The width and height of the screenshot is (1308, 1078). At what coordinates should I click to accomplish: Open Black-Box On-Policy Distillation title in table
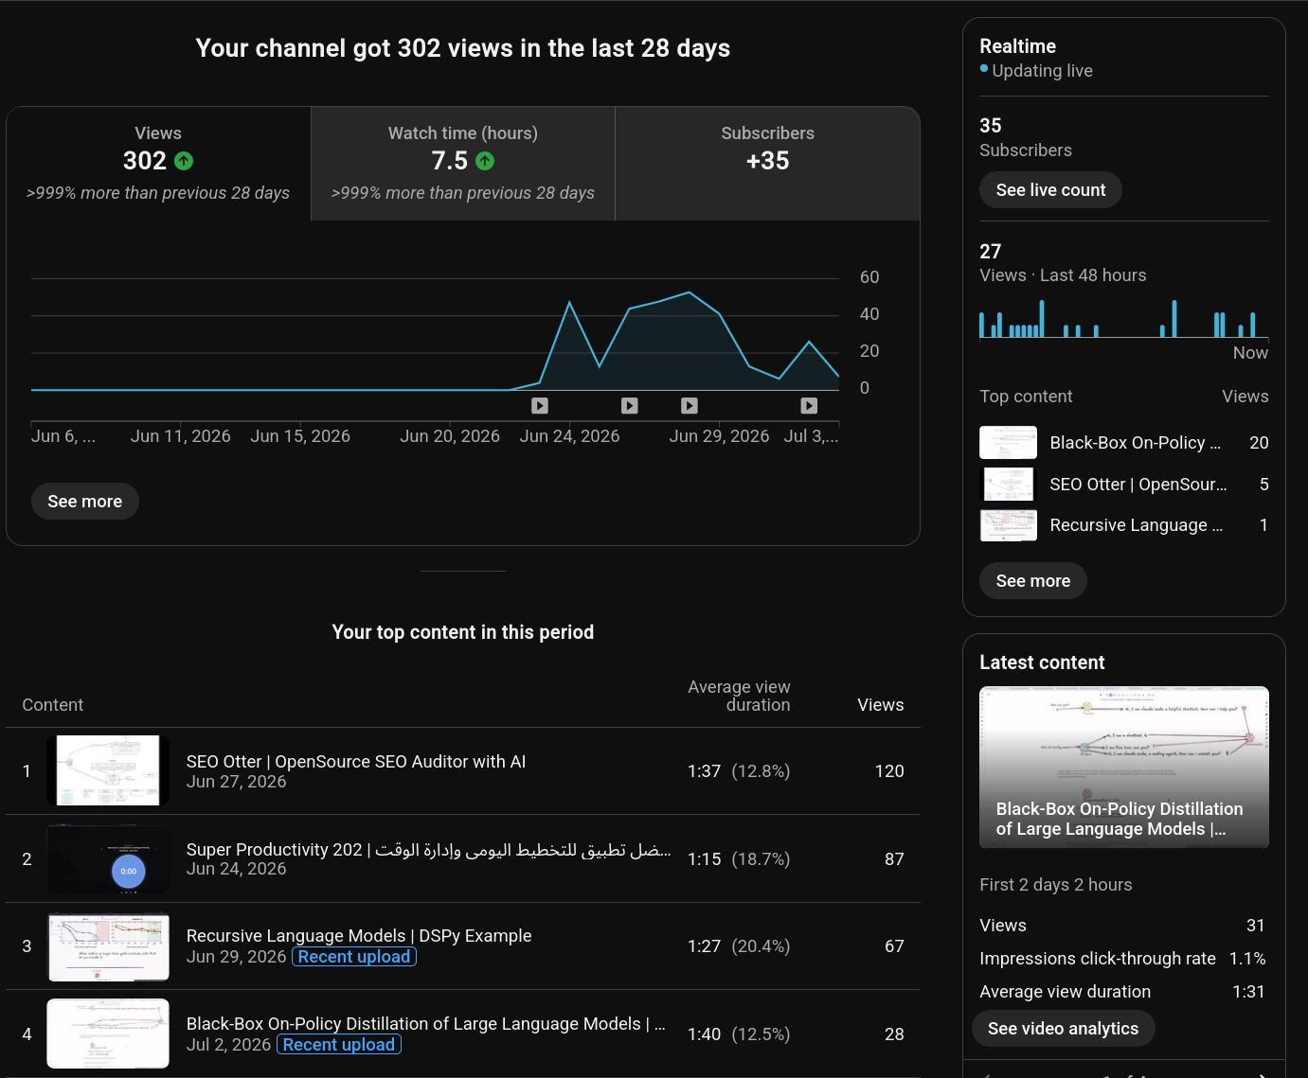[x=426, y=1024]
